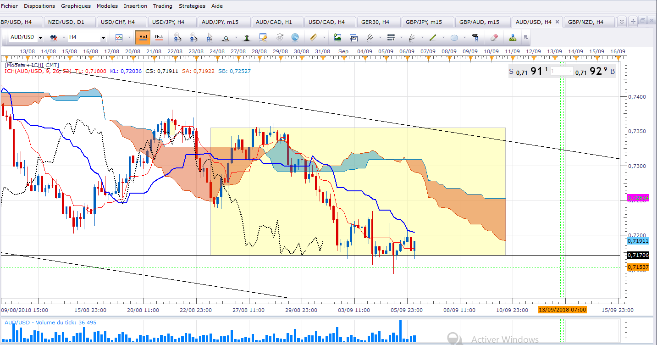The height and width of the screenshot is (345, 657).
Task: Open the green hierarchy tree icon
Action: click(513, 38)
